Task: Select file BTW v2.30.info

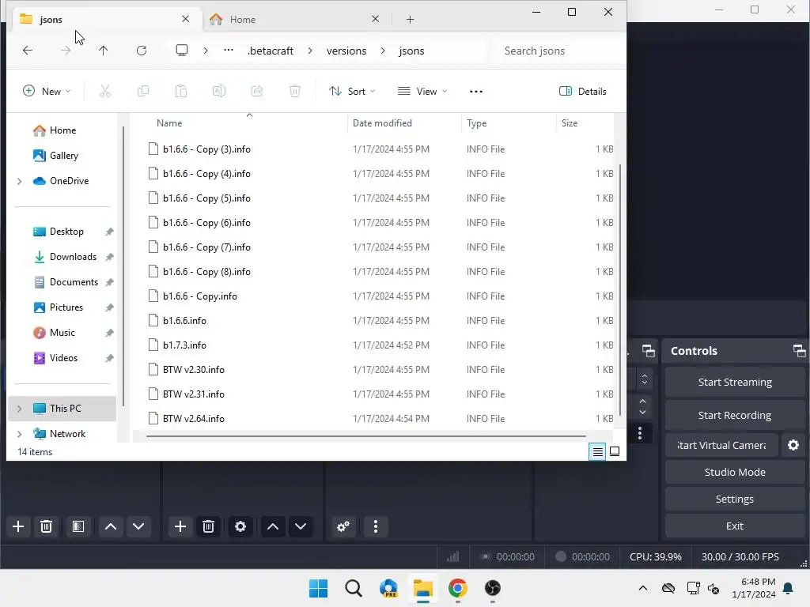Action: (x=193, y=370)
